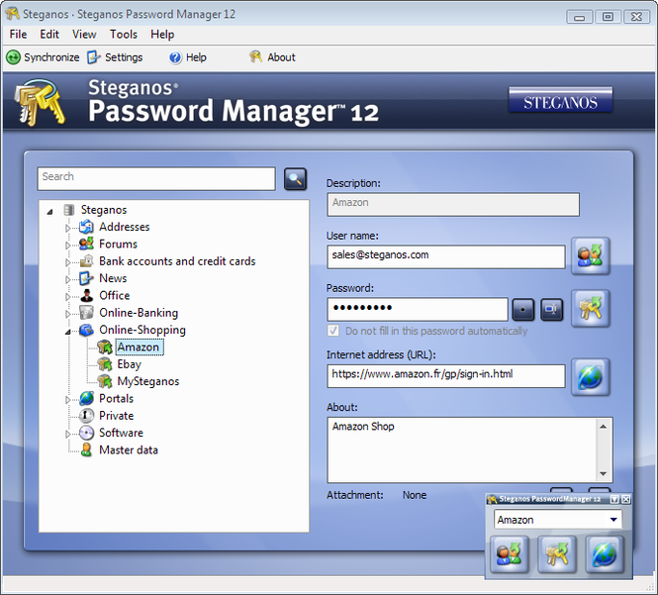
Task: Select the Ebay tree entry
Action: pos(129,364)
